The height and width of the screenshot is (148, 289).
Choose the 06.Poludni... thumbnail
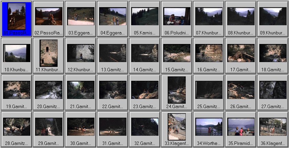177,17
